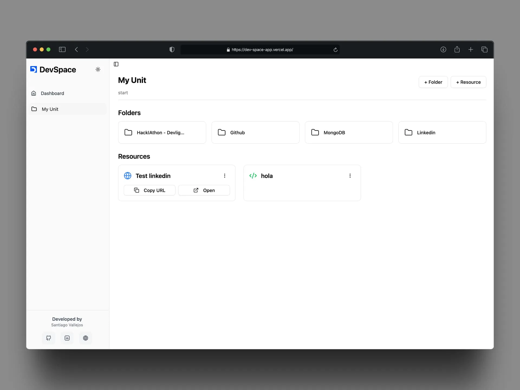
Task: Click the My Unit folder icon in sidebar
Action: 34,109
